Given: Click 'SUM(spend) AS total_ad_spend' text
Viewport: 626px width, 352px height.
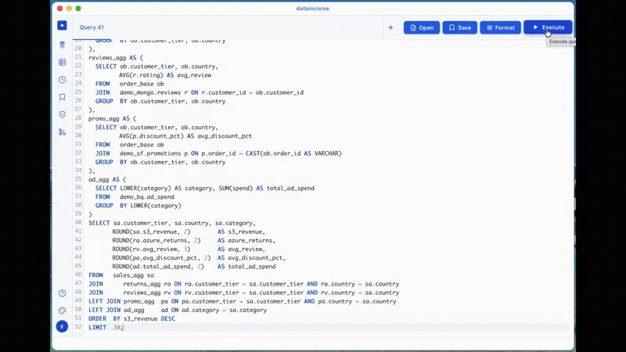Looking at the screenshot, I should pos(266,188).
